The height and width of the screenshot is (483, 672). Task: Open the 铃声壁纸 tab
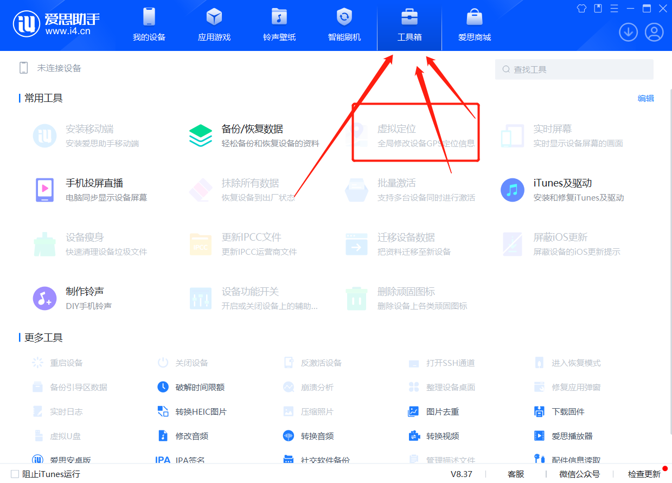point(279,25)
